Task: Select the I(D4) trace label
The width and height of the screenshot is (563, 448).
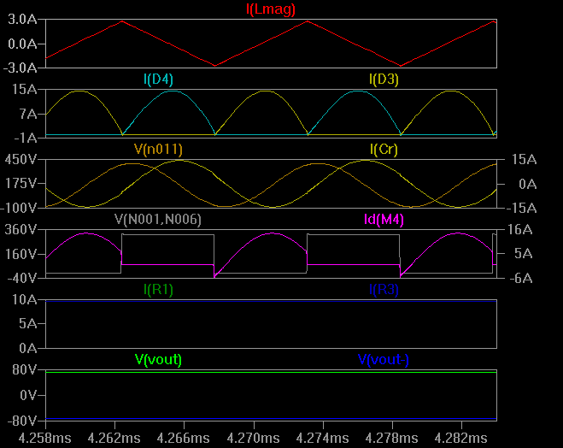Action: click(158, 80)
